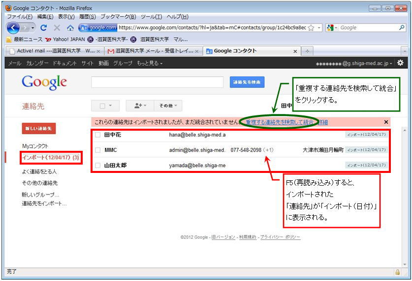Click phone number 077-548-2098
Image resolution: width=412 pixels, height=281 pixels.
pos(246,150)
